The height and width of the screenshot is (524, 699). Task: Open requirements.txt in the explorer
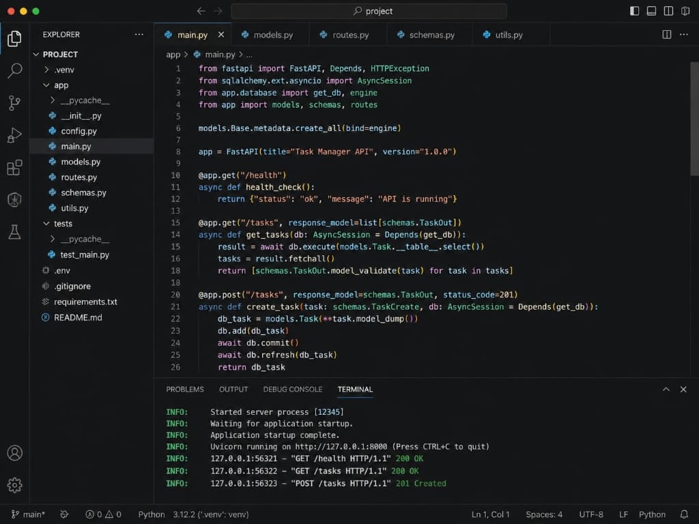pos(92,302)
